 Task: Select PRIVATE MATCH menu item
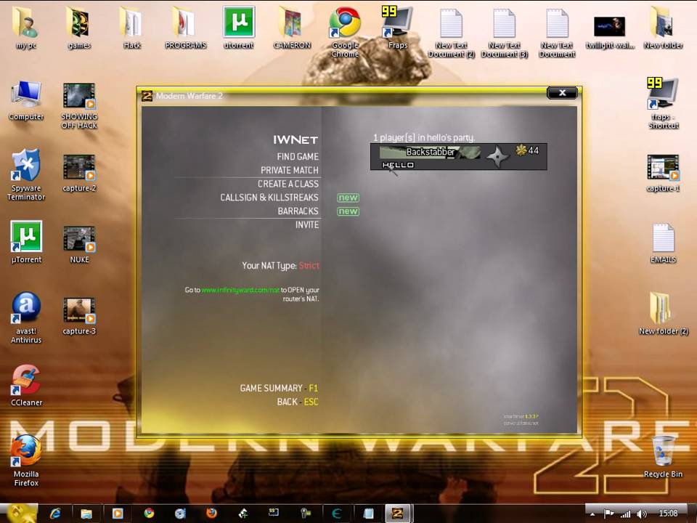(290, 170)
